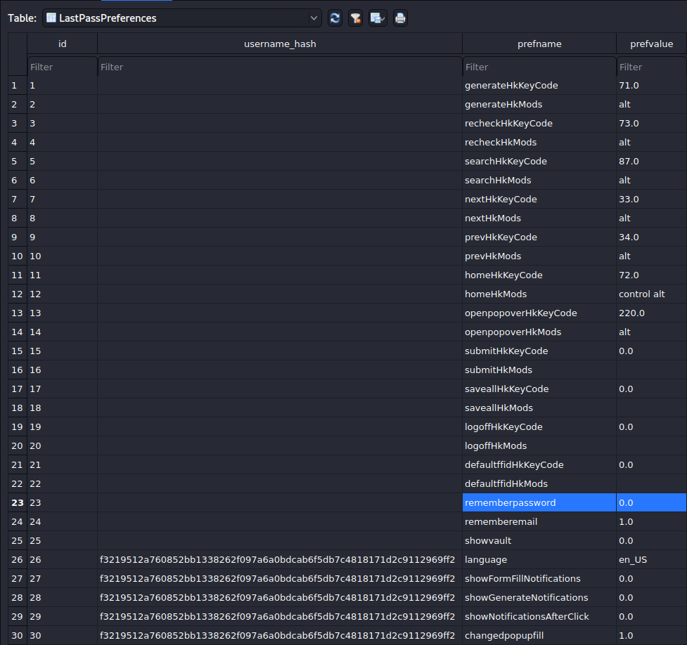Click the username_hash filter field
687x645 pixels.
pyautogui.click(x=279, y=66)
